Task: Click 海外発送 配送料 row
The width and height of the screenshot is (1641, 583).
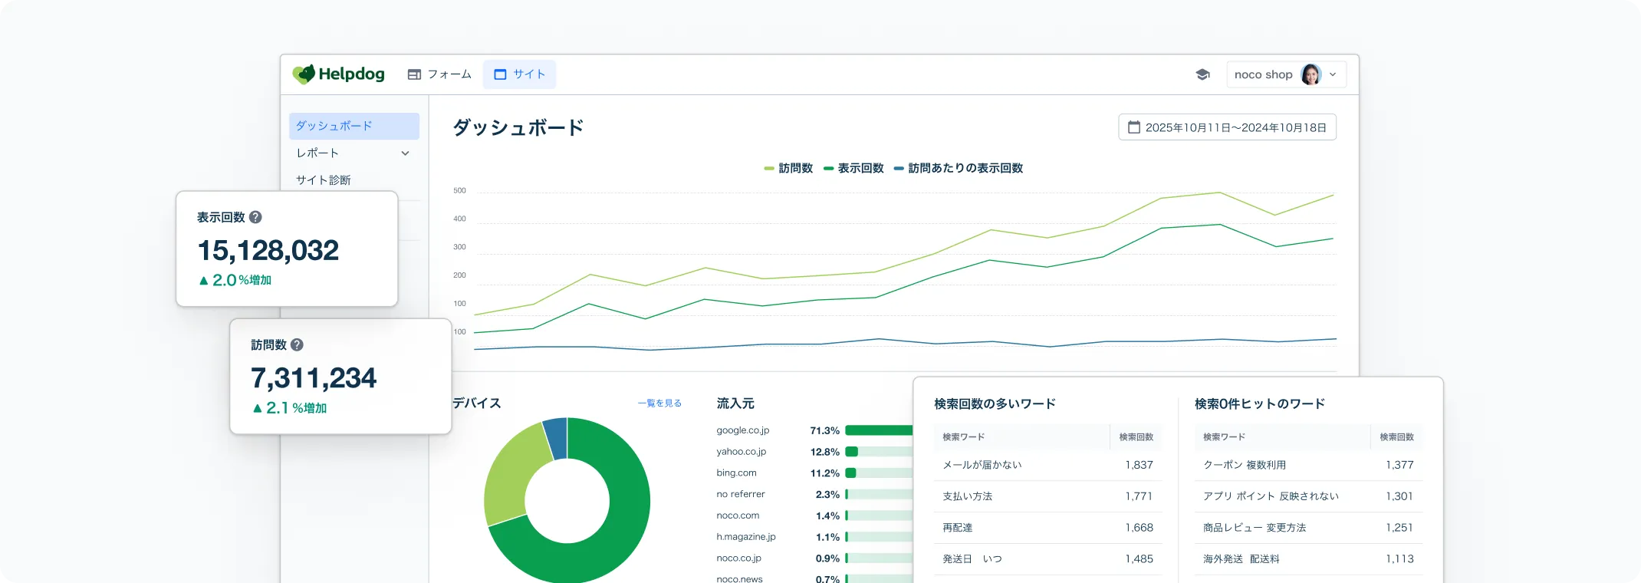Action: pyautogui.click(x=1308, y=559)
